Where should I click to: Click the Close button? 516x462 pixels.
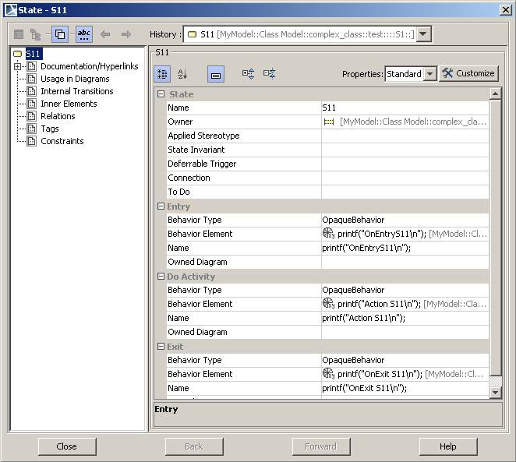(67, 446)
